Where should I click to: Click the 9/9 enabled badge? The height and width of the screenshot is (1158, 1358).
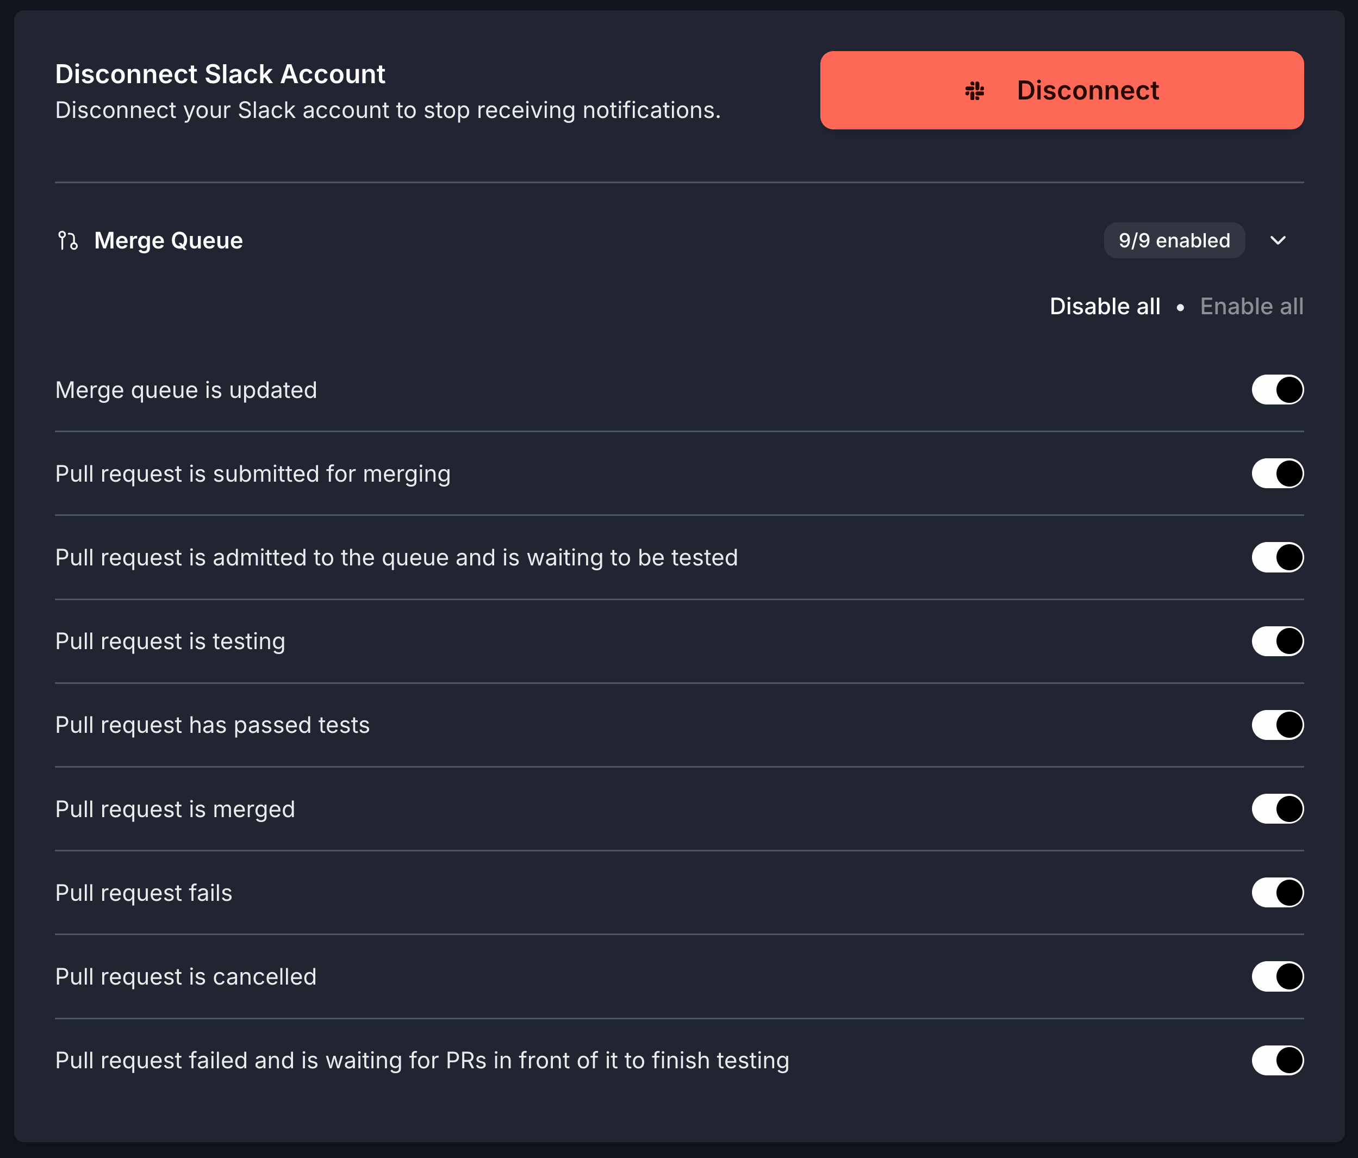tap(1173, 240)
